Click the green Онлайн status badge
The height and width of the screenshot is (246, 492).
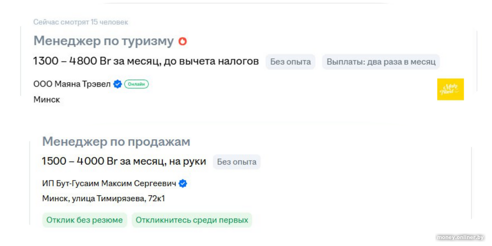tap(137, 84)
